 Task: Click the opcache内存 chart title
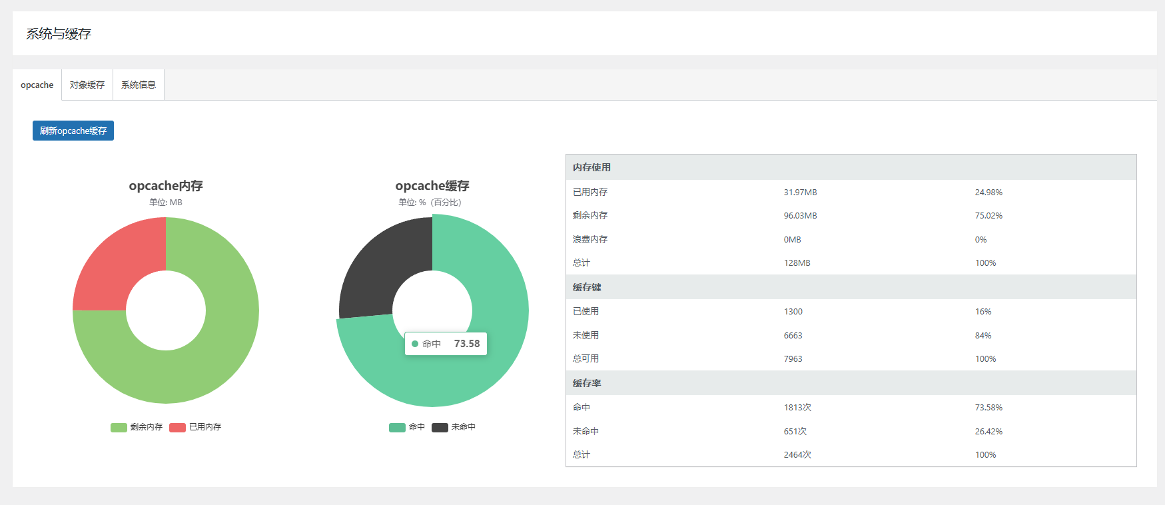coord(166,186)
